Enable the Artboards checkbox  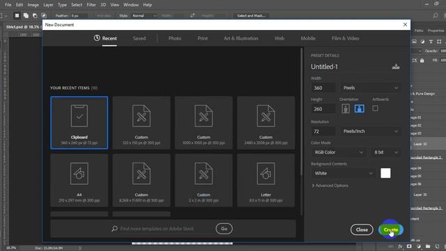375,109
